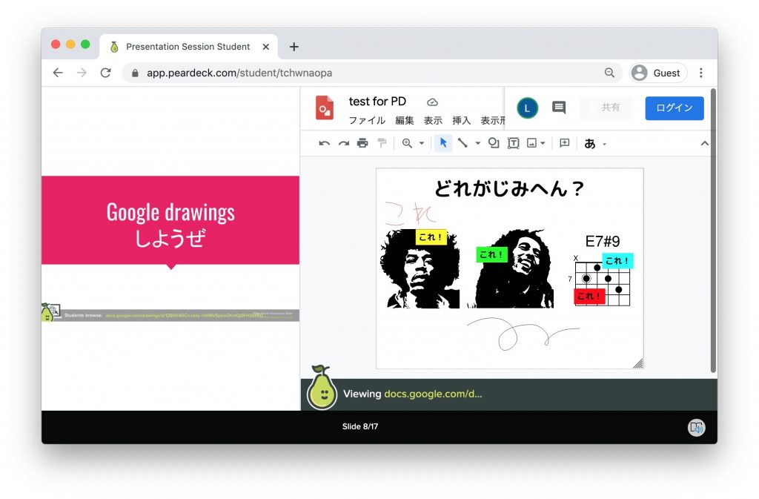Click the redo arrow in drawing toolbar
Image resolution: width=759 pixels, height=499 pixels.
pyautogui.click(x=343, y=143)
